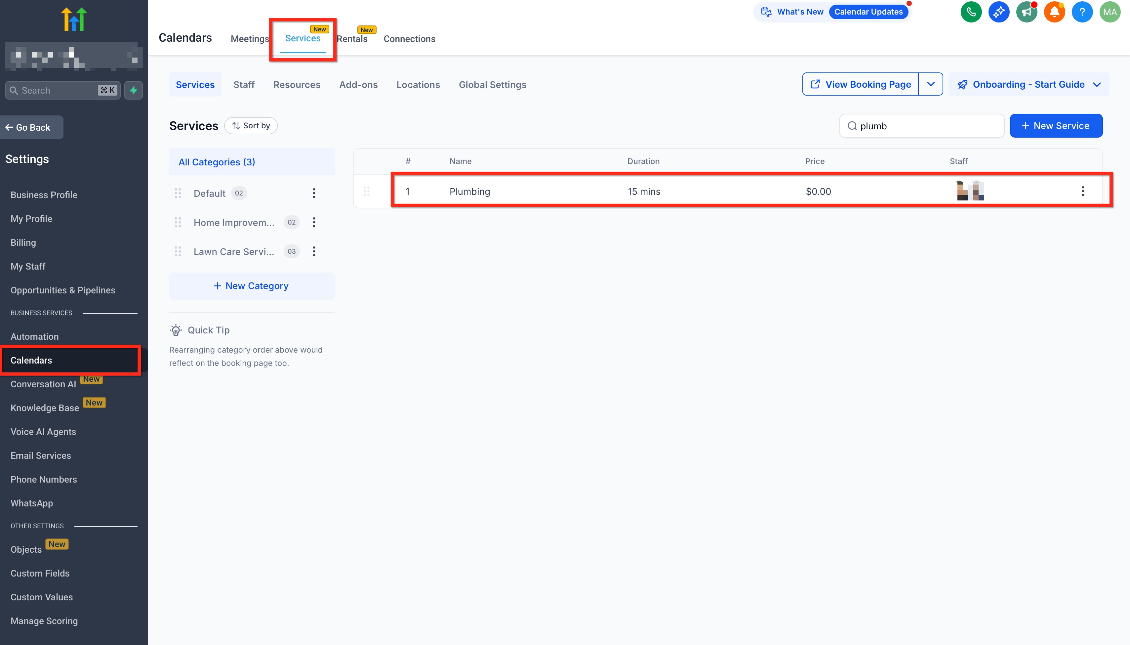
Task: Click the lightning bolt quick actions icon
Action: pos(133,90)
